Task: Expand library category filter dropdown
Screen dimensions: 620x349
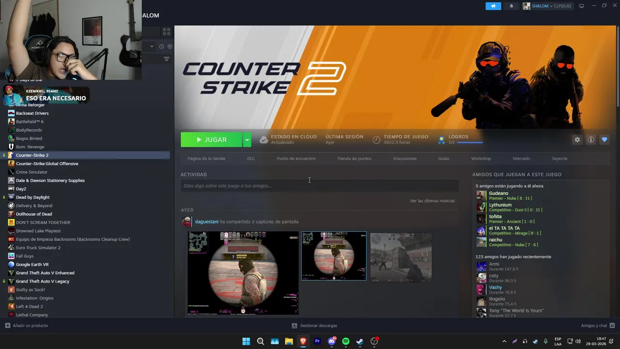Action: [x=152, y=47]
